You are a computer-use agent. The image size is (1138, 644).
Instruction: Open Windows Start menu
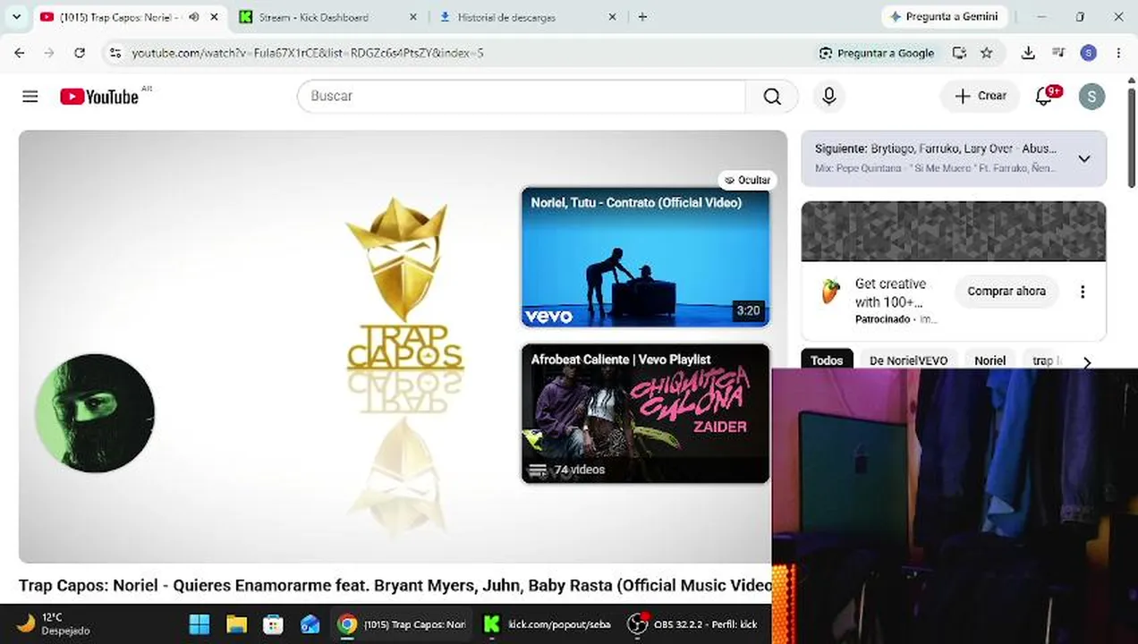tap(200, 624)
